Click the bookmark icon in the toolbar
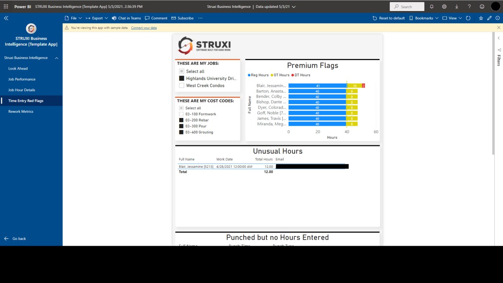Image resolution: width=503 pixels, height=283 pixels. click(411, 18)
